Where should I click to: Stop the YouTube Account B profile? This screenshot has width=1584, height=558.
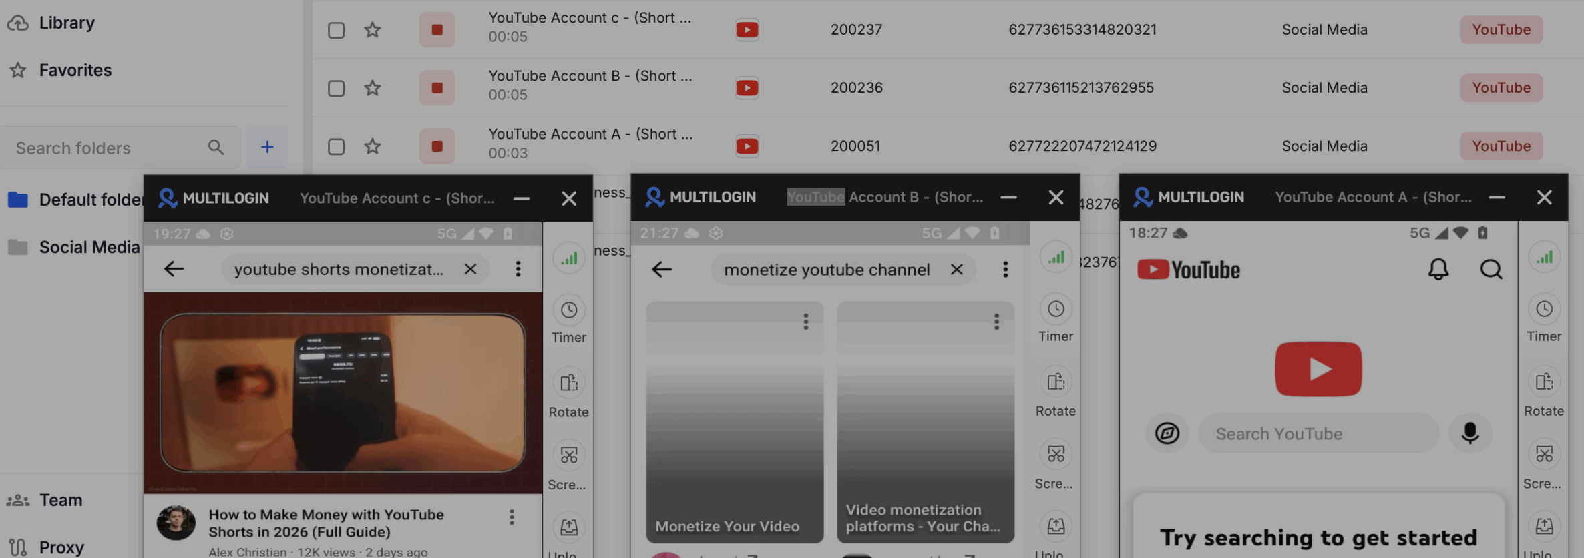click(437, 88)
